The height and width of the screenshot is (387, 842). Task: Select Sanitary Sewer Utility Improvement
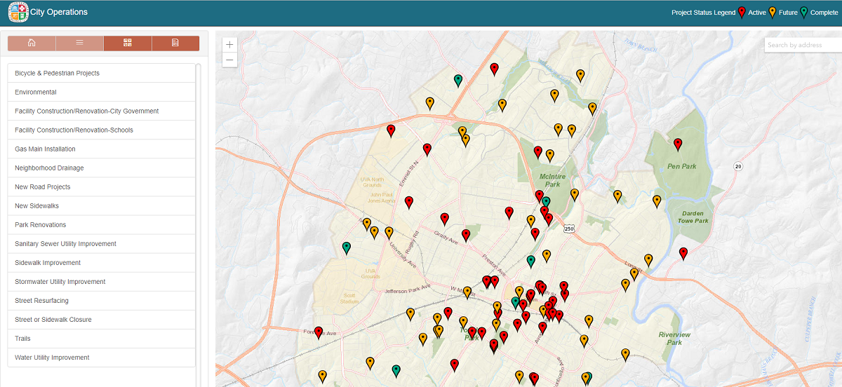pos(101,243)
